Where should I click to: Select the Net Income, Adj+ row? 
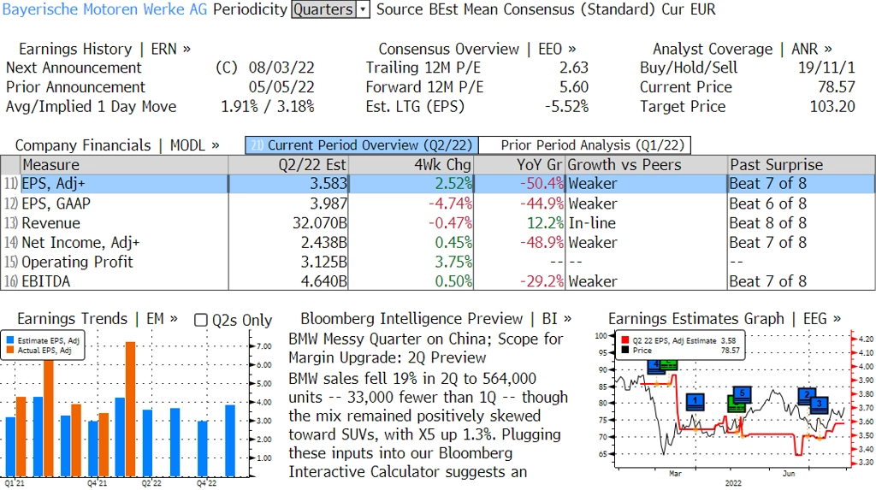click(438, 243)
